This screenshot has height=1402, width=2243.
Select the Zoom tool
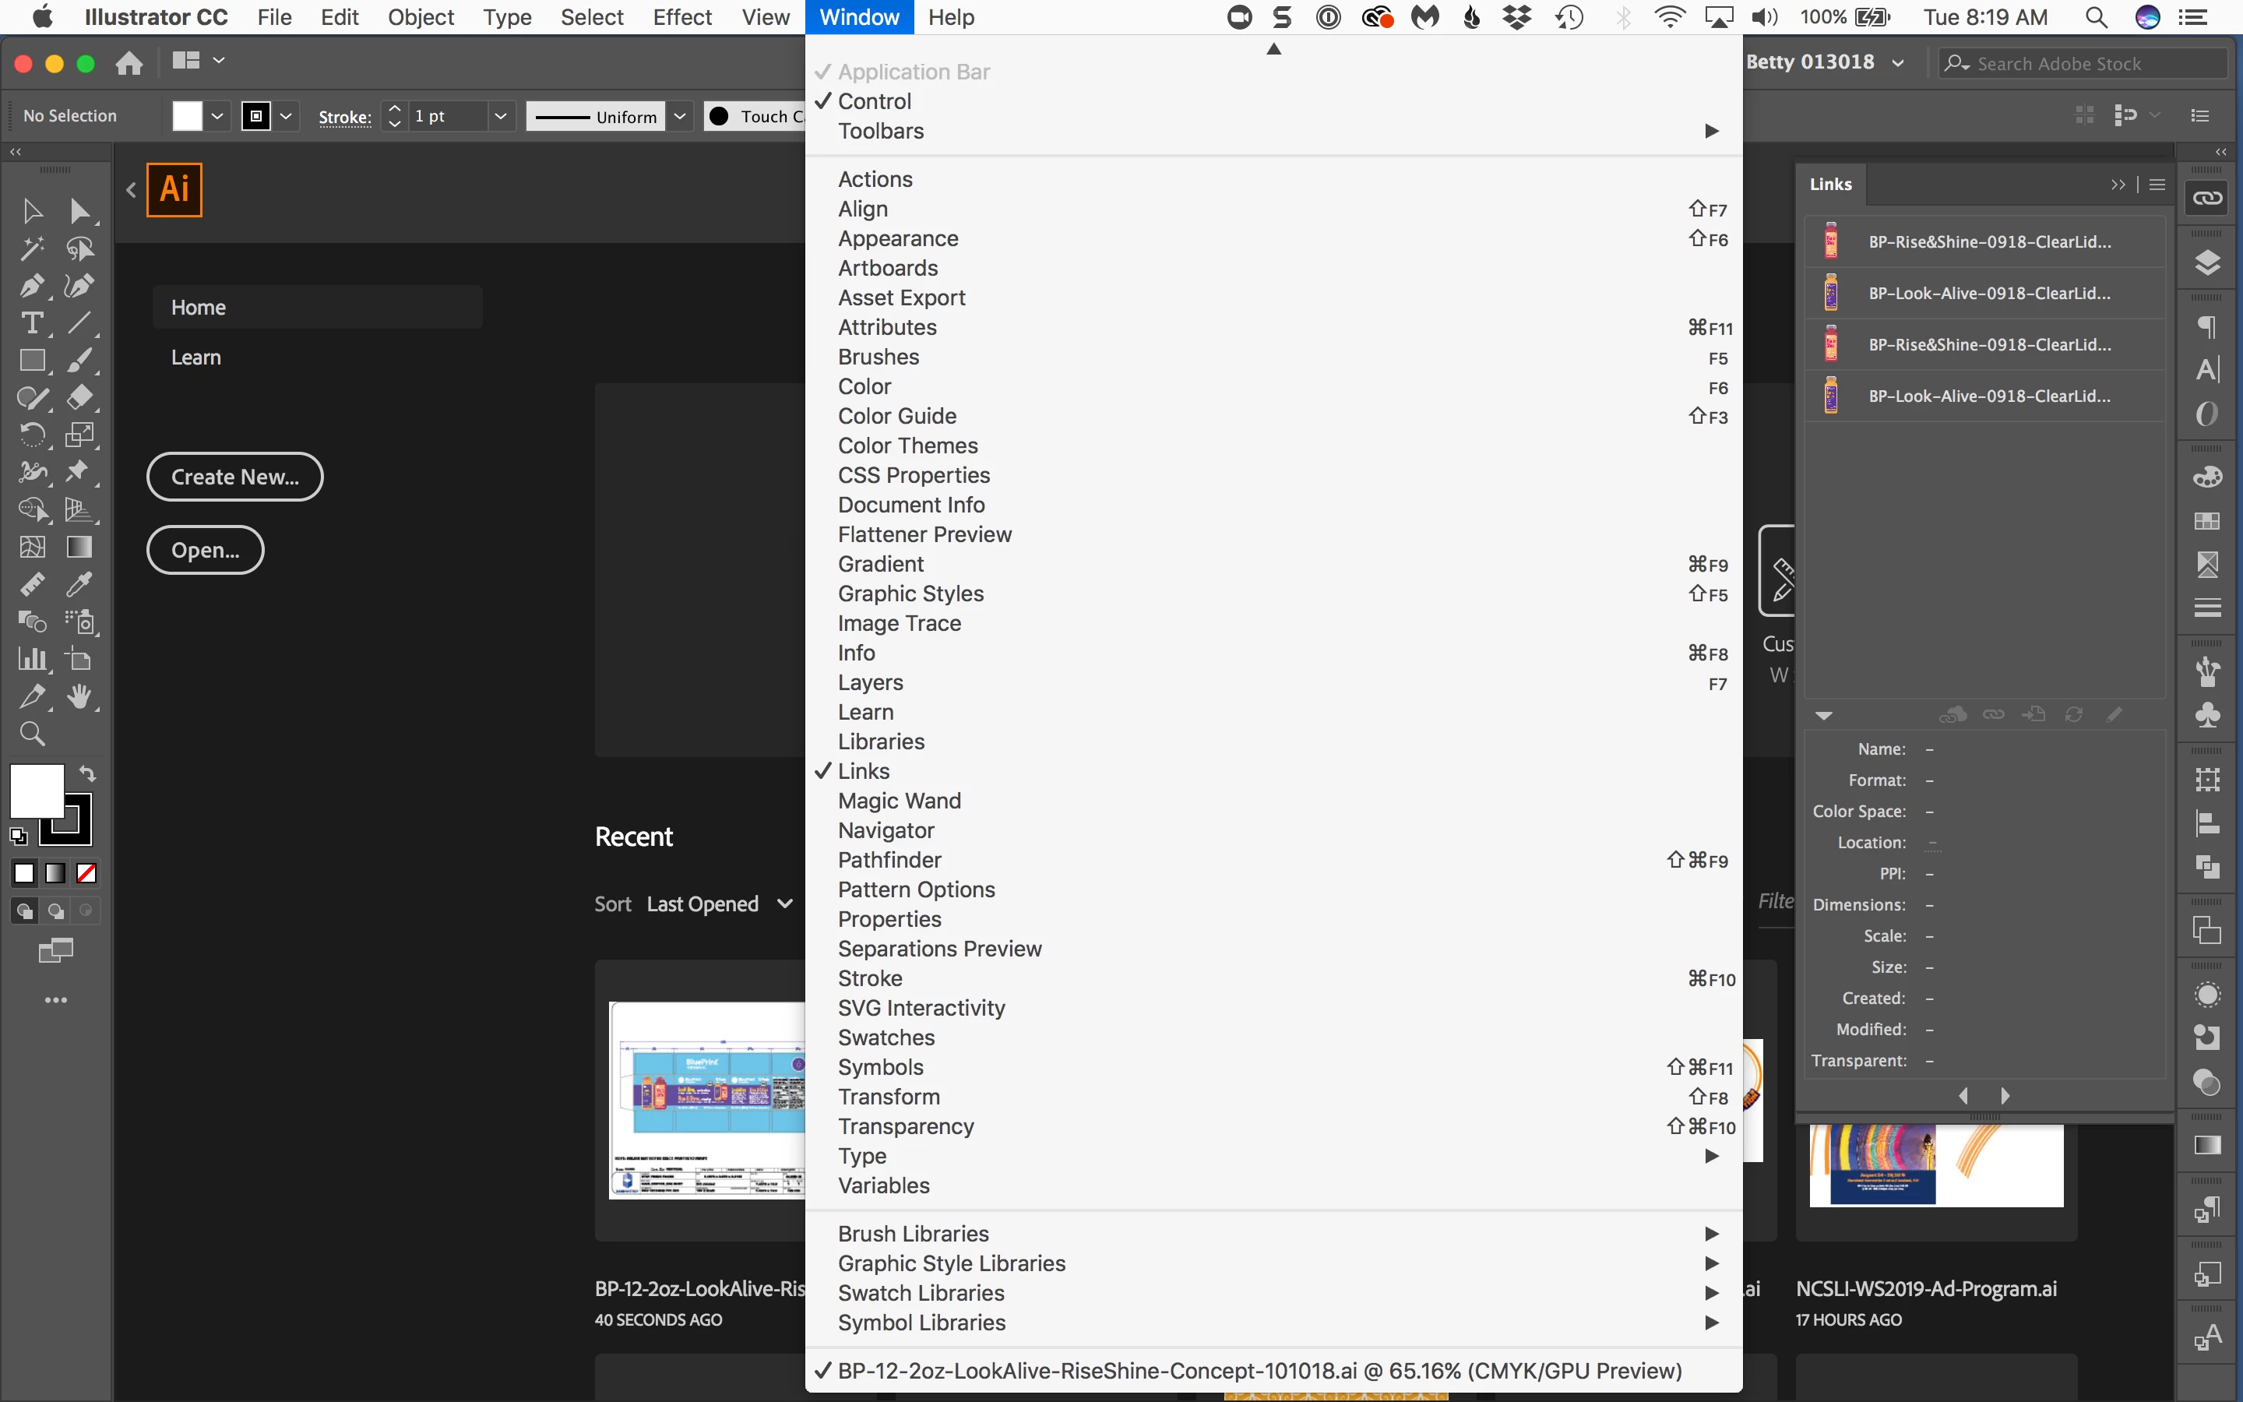(31, 734)
